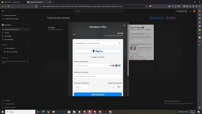Close the Actualizar a Plus dialog

124,25
